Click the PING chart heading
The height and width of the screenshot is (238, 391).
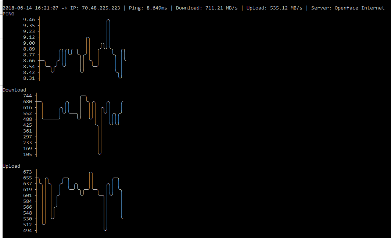coord(8,14)
